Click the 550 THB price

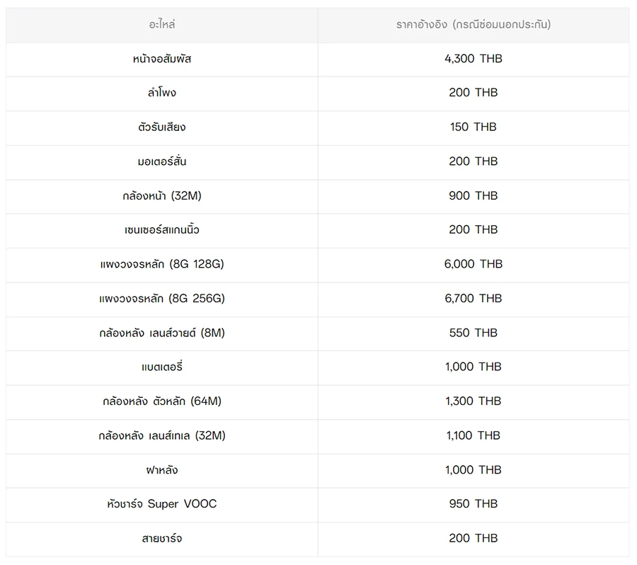click(x=473, y=333)
